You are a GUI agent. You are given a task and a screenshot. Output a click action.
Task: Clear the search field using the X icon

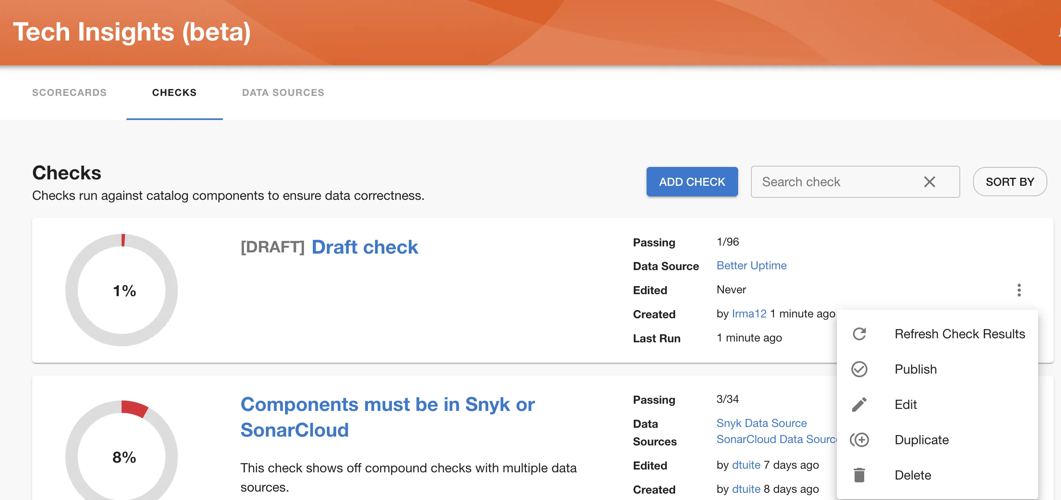(x=930, y=182)
